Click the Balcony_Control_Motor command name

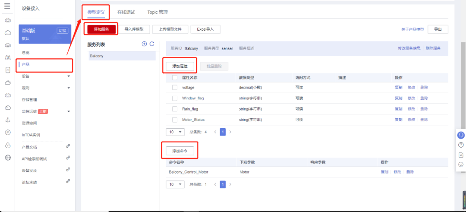point(189,172)
